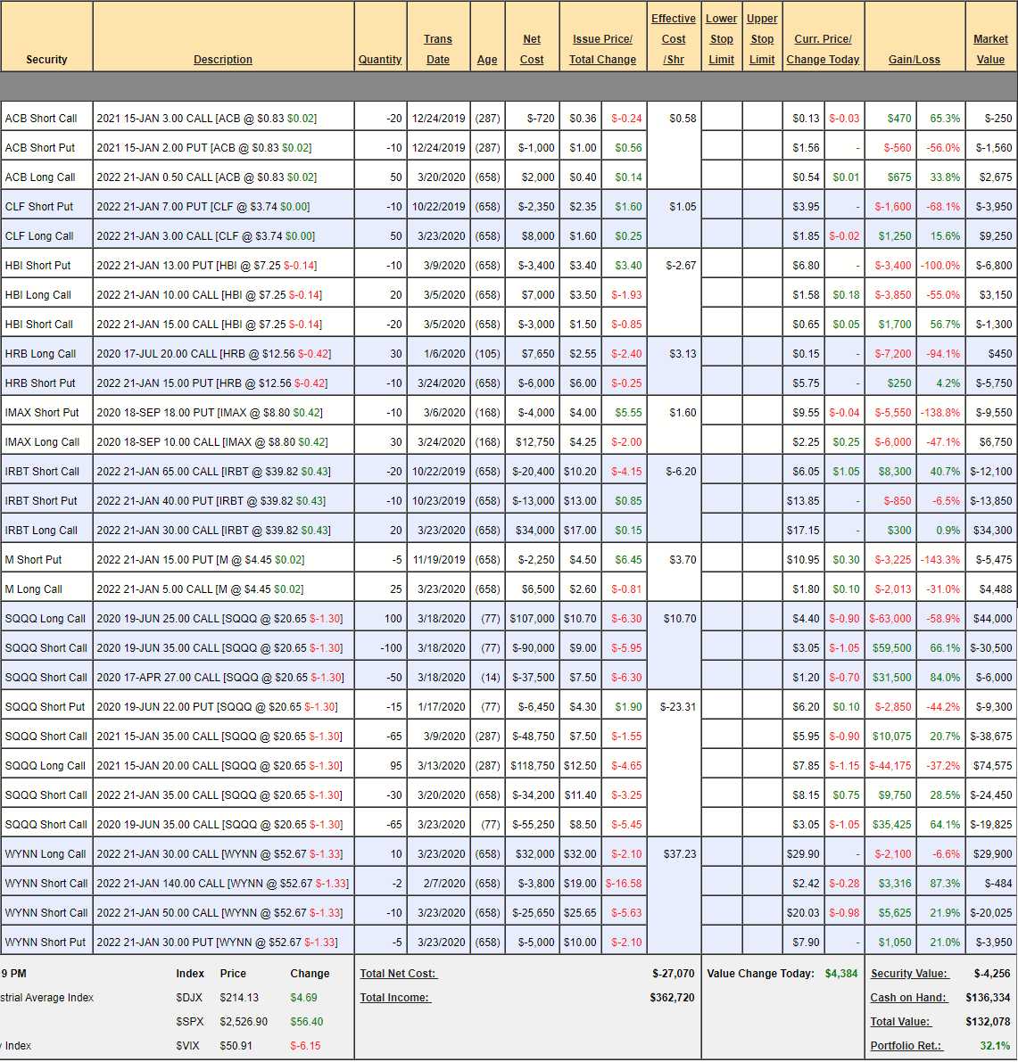Image resolution: width=1018 pixels, height=1062 pixels.
Task: Click the Net Cost column header
Action: 532,49
